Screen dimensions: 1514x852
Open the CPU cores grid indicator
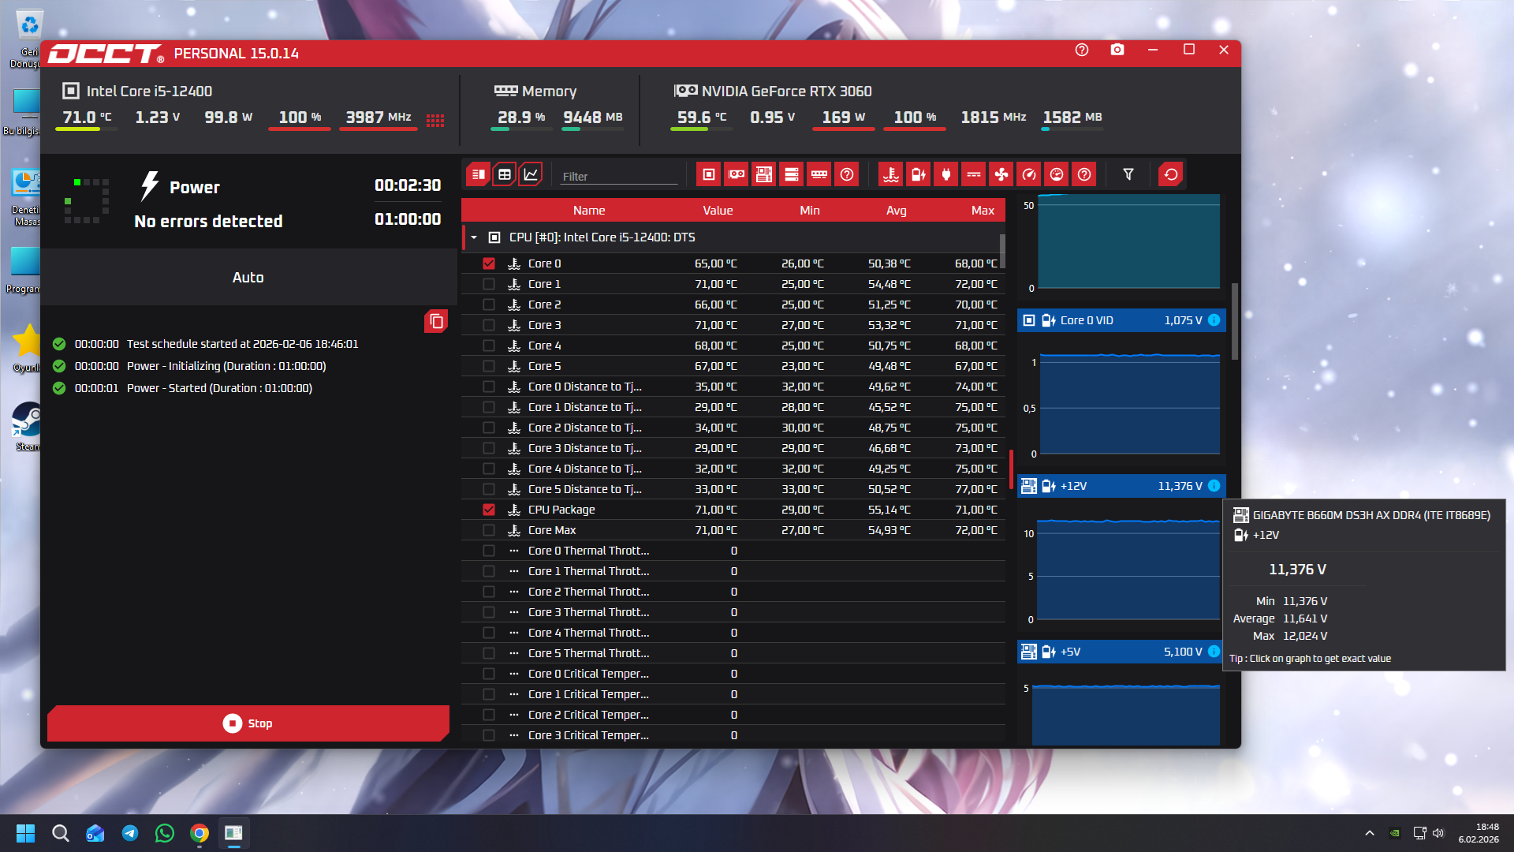click(x=435, y=120)
